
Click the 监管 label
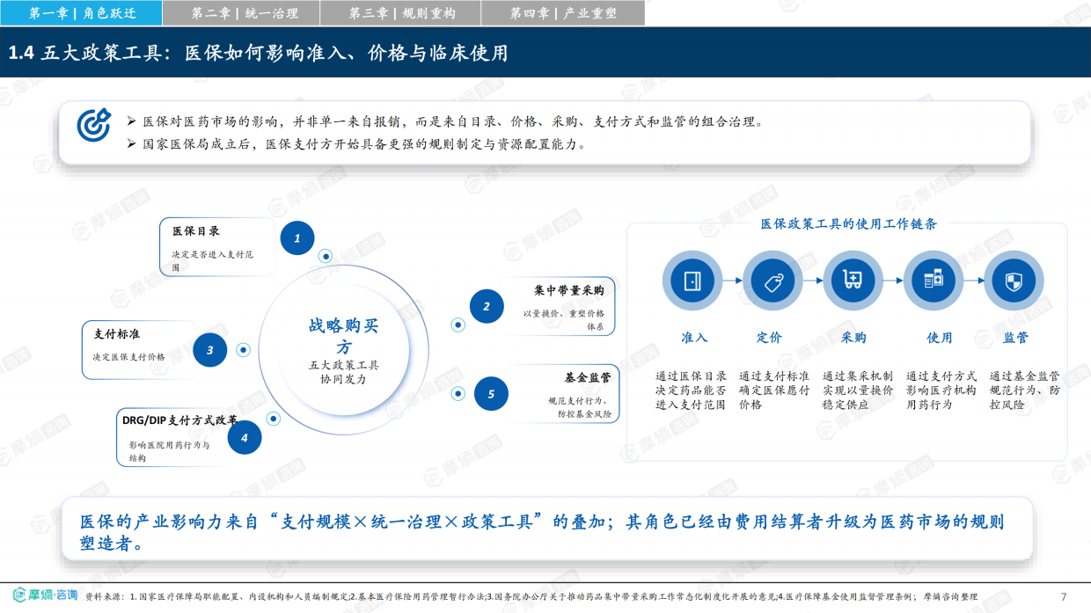pyautogui.click(x=1015, y=338)
